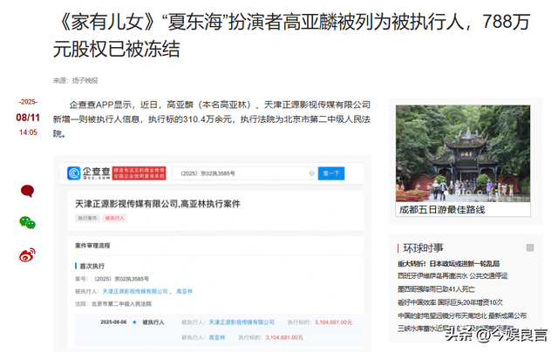Click the 高亚林 link in the bottom row
The height and width of the screenshot is (352, 558).
click(x=217, y=337)
